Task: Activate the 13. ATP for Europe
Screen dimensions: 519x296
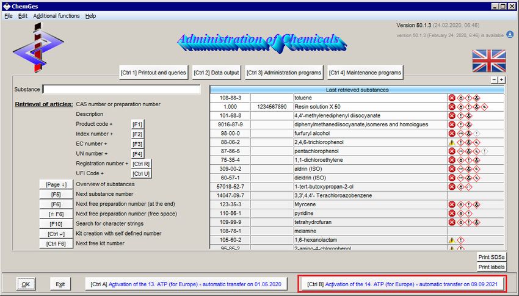Action: (186, 284)
